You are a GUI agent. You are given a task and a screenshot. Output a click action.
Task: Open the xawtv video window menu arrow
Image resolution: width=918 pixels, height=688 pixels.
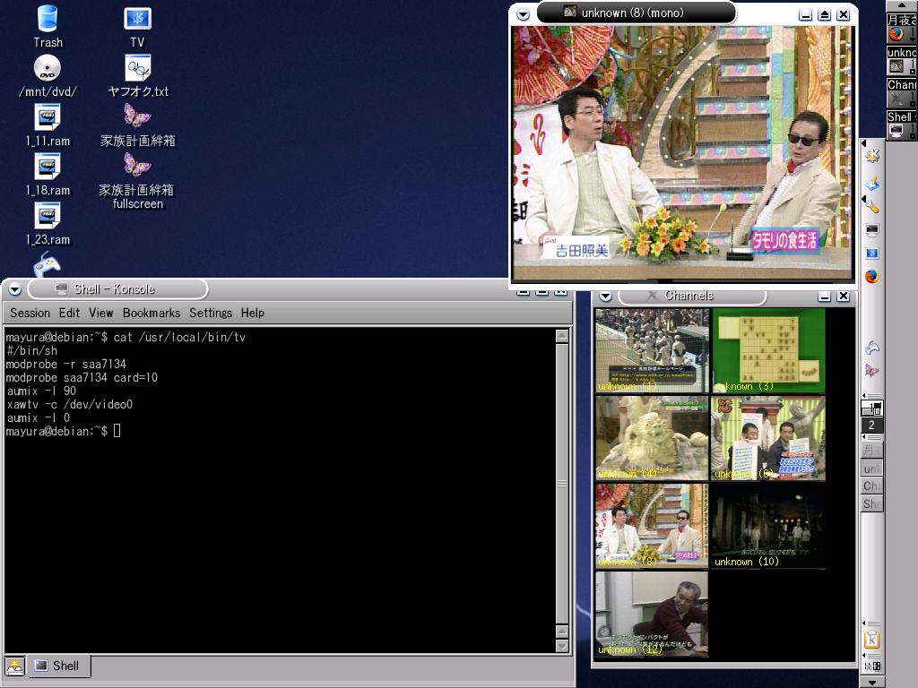coord(524,14)
